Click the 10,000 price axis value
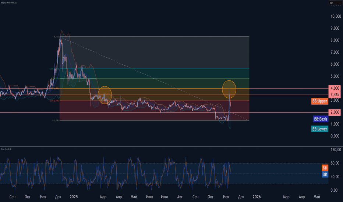Screen dimensions: 343x202 (x=336, y=17)
